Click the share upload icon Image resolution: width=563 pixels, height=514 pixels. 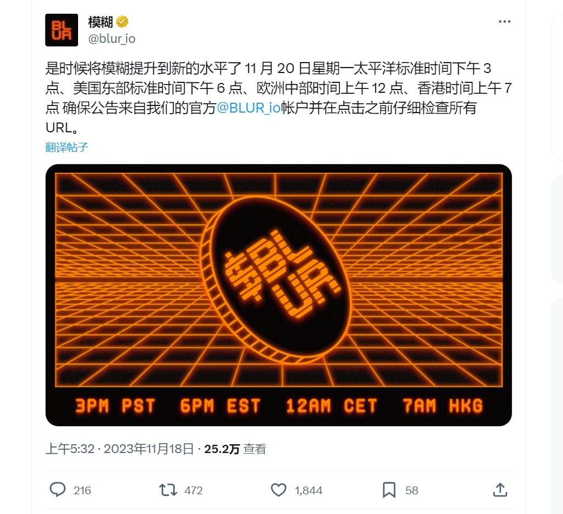click(x=500, y=490)
